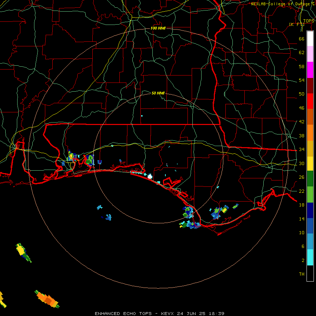
Task: Click the white swatch in the tops legend
Action: pos(310,39)
